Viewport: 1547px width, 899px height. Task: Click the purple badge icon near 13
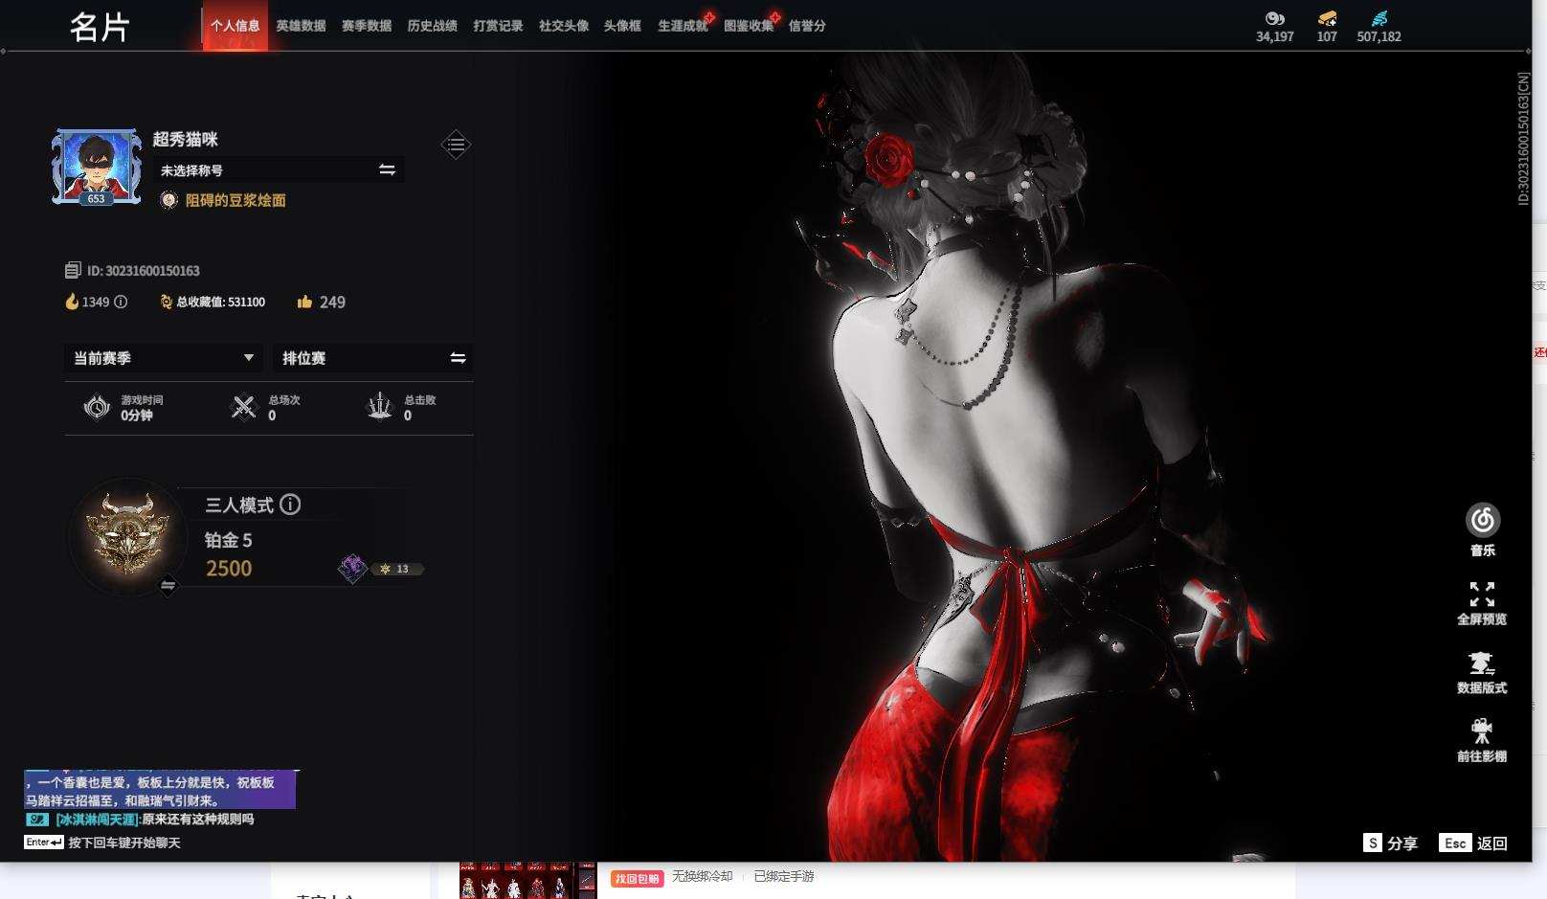click(x=352, y=568)
